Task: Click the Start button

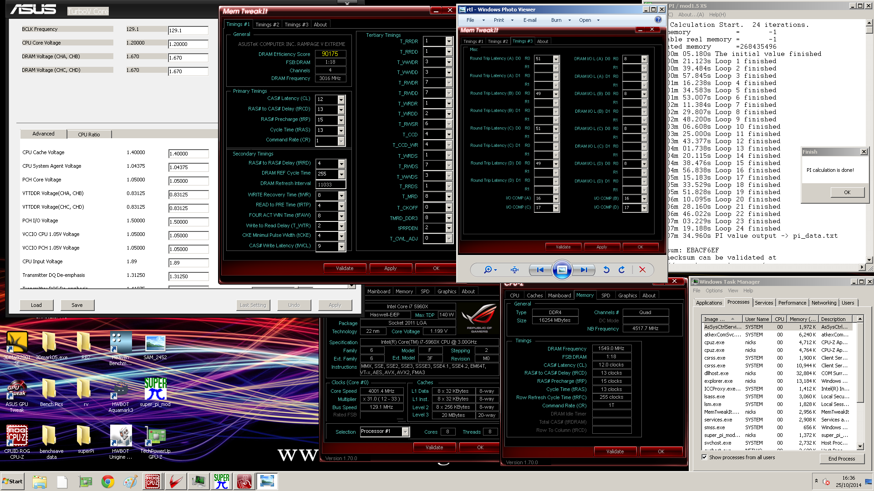Action: coord(13,481)
